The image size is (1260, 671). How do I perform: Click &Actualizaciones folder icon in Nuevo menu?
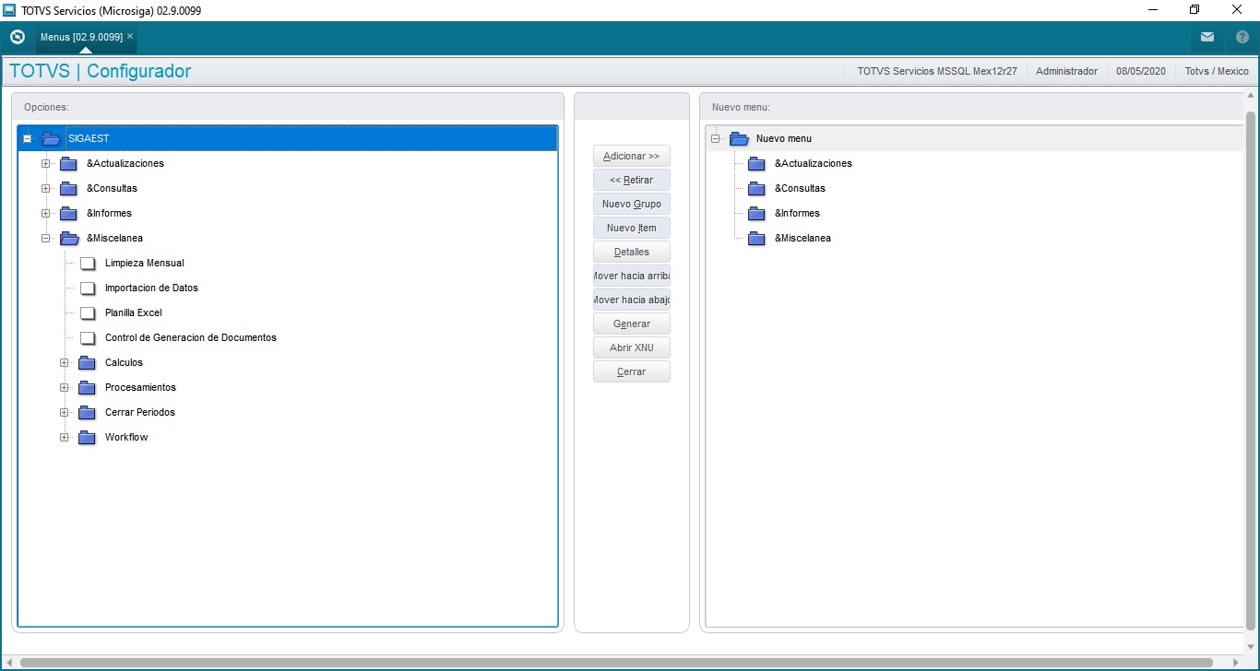[757, 163]
